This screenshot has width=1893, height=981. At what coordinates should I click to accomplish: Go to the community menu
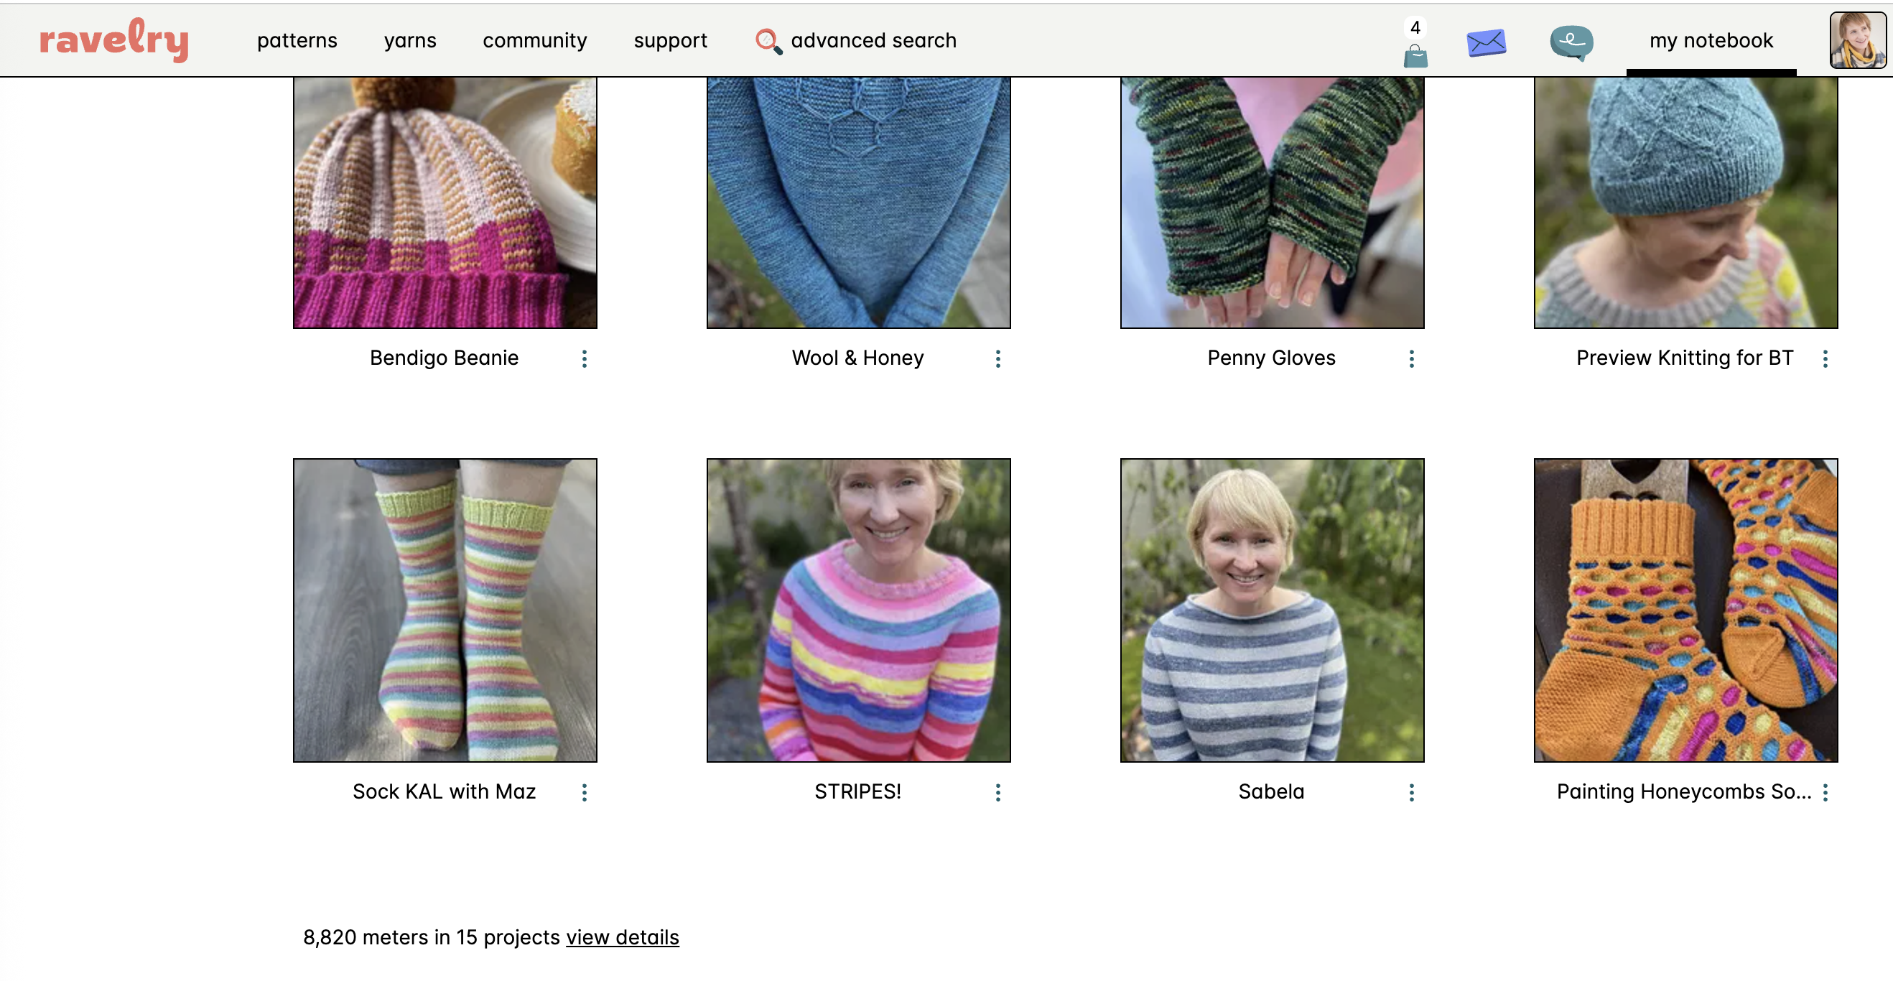pos(534,40)
